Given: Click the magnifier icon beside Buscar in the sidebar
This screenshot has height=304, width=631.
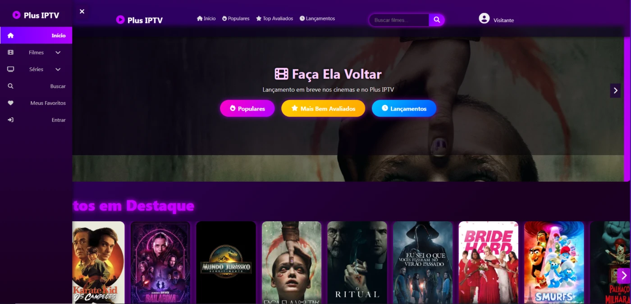Looking at the screenshot, I should tap(11, 86).
